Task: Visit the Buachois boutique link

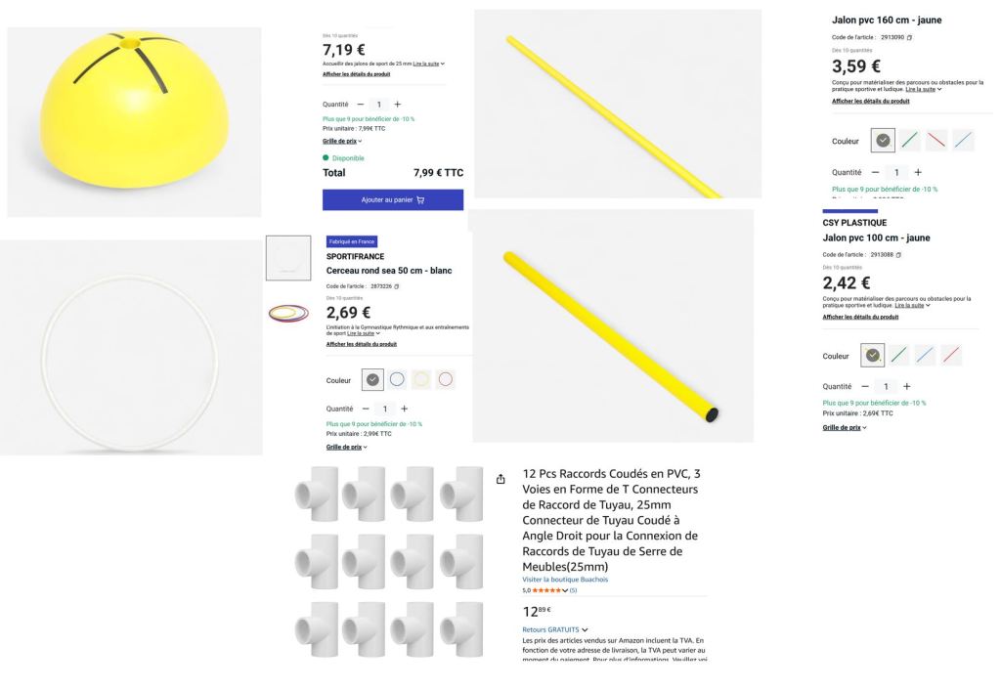Action: 565,580
